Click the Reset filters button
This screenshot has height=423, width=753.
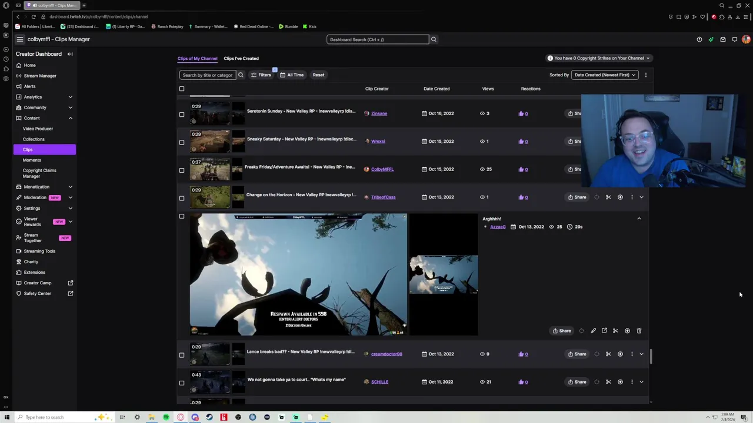click(x=318, y=75)
